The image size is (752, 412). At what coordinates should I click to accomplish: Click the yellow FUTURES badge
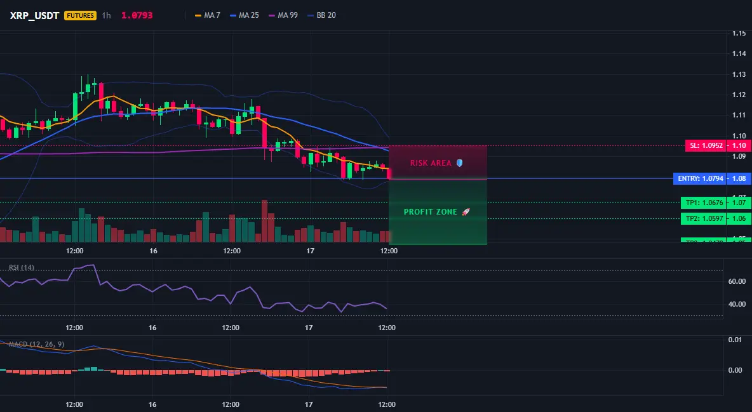pos(80,15)
